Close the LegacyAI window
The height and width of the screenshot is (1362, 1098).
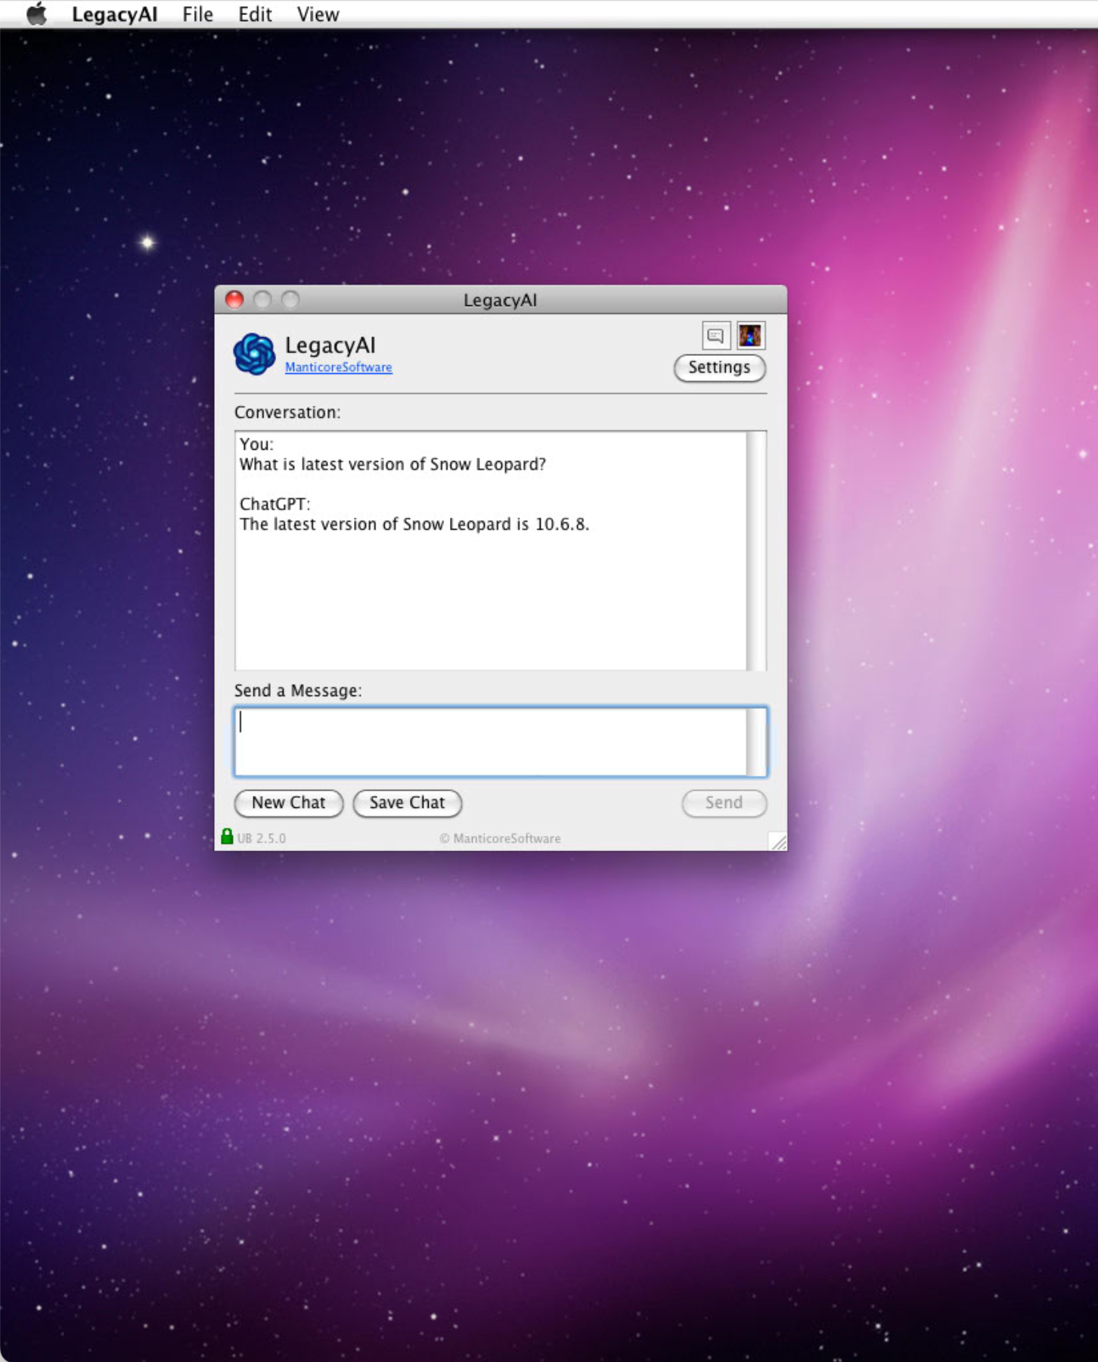pyautogui.click(x=234, y=300)
